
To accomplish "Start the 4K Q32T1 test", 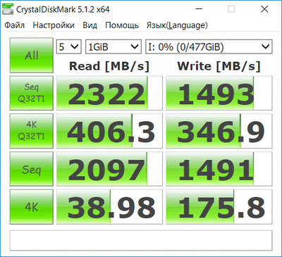I will pyautogui.click(x=32, y=131).
